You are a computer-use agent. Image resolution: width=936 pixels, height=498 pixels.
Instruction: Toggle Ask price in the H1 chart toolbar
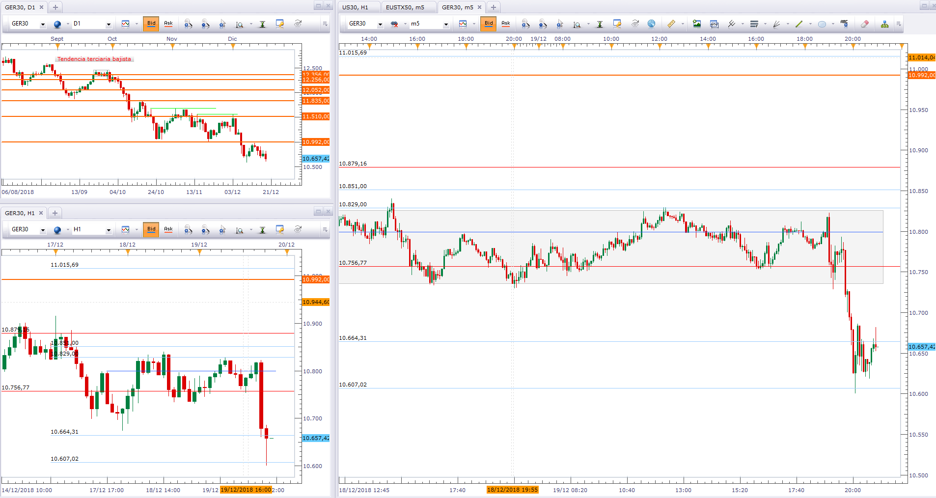point(168,229)
